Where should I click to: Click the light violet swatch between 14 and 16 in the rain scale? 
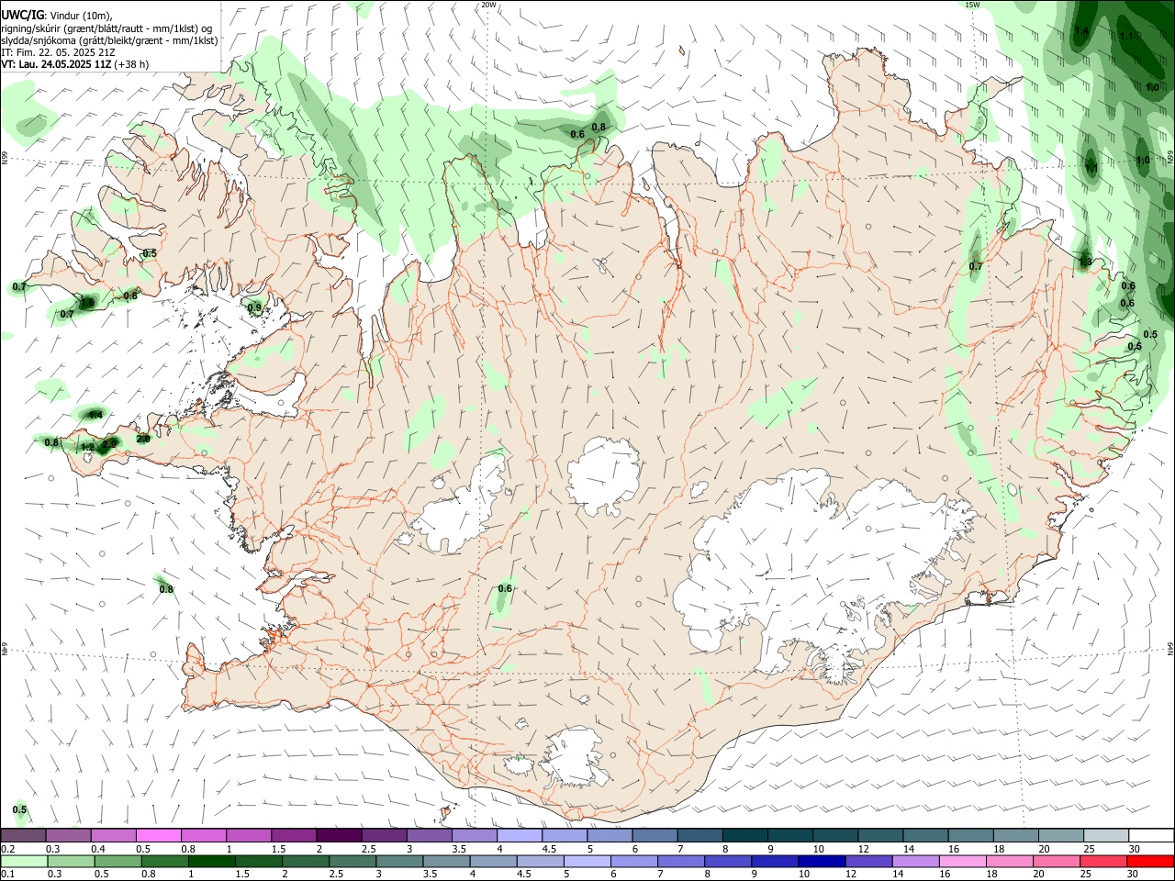(x=914, y=861)
